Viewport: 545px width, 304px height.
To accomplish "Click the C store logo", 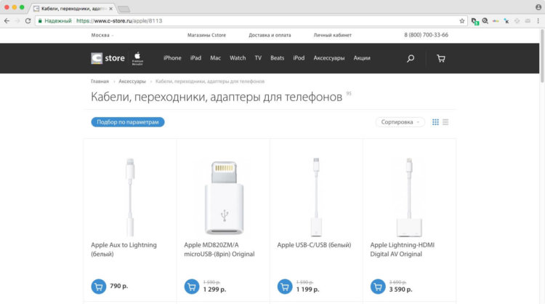I will click(x=108, y=58).
